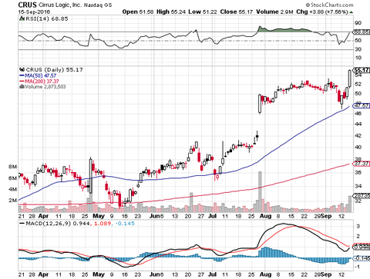Click the Volume 2.9M header value
Image resolution: width=370 pixels, height=279 pixels.
click(x=274, y=12)
